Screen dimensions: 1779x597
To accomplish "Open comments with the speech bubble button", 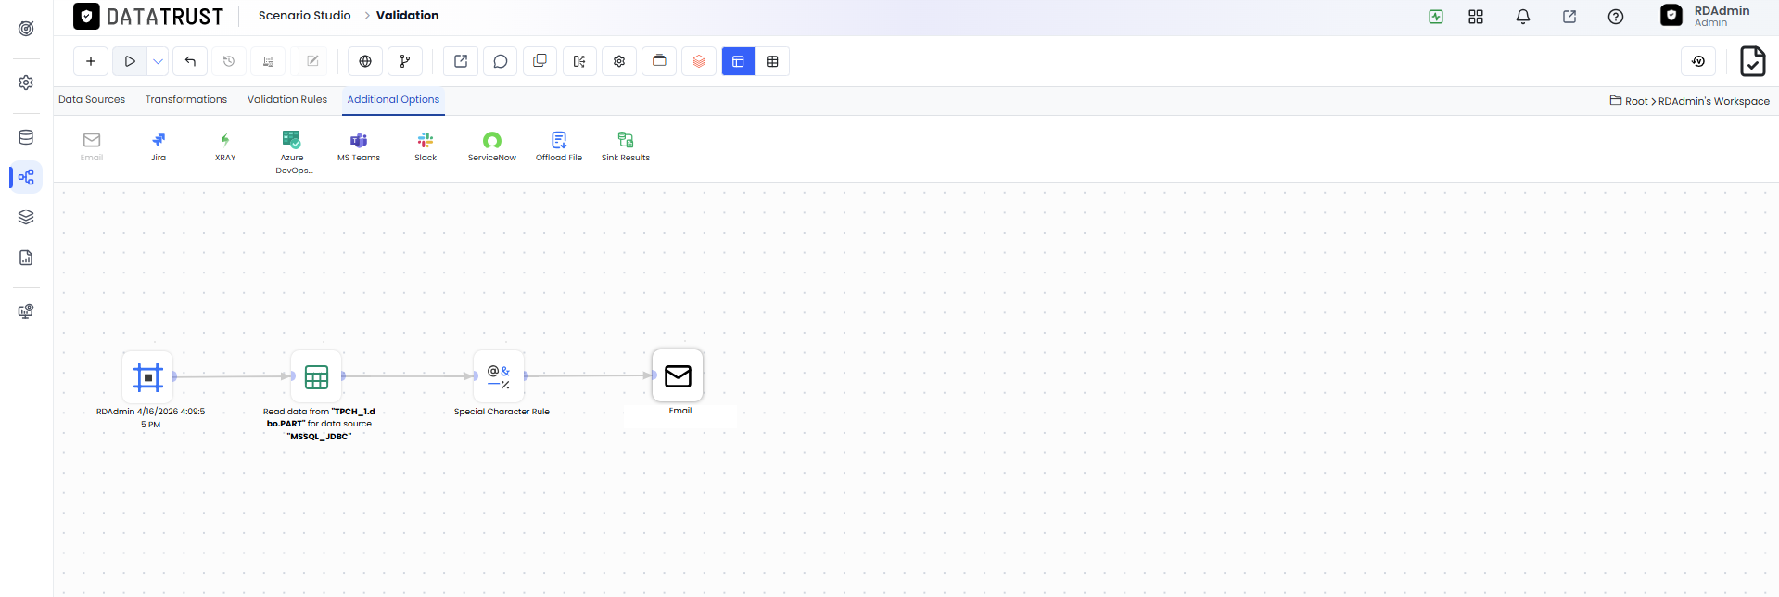I will [x=501, y=61].
